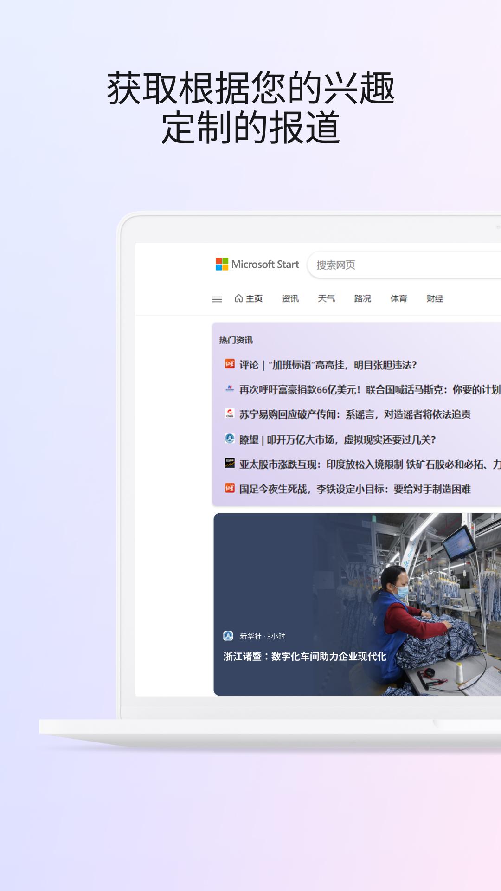
Task: Click stock chart icon beside 亚太股市 headline
Action: tap(230, 463)
